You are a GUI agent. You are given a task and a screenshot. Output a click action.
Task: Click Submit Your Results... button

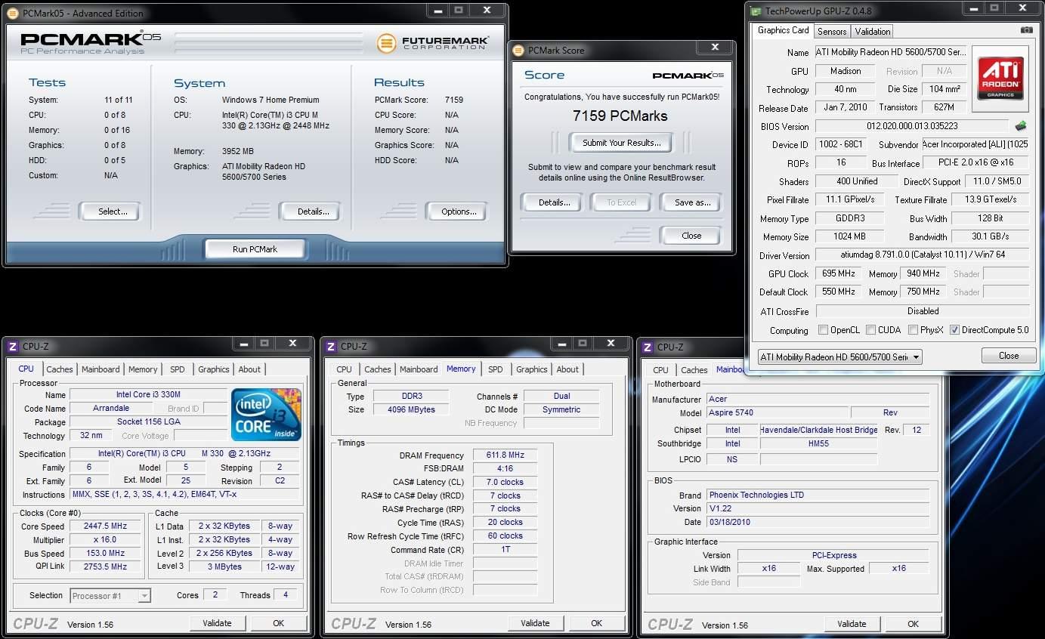(621, 143)
